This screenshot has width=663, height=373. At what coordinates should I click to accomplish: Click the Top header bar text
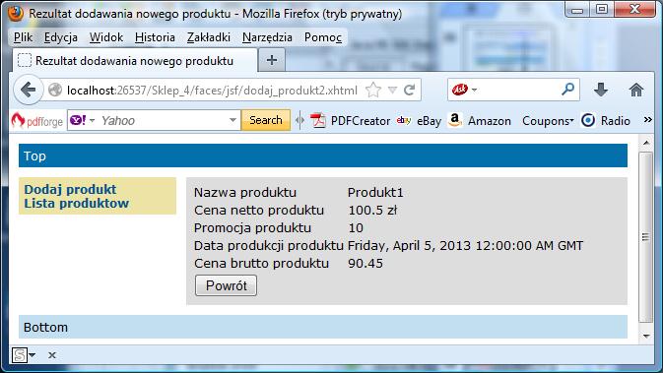tap(34, 155)
